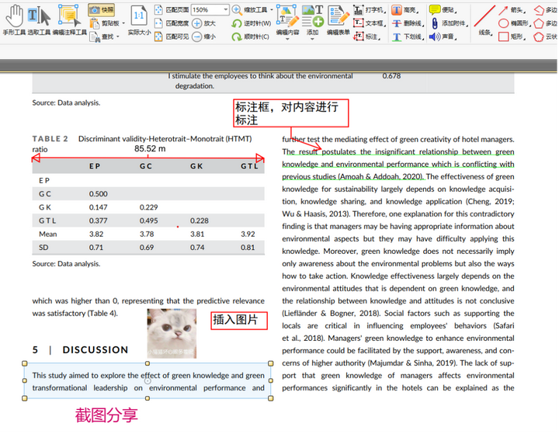Viewport: 559px width, 434px height.
Task: Select the Highlight (高亮) tool
Action: point(406,10)
